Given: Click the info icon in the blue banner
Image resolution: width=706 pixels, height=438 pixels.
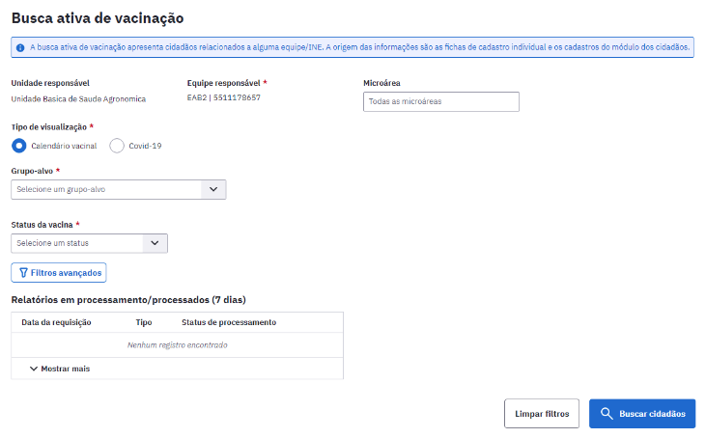Looking at the screenshot, I should 20,45.
